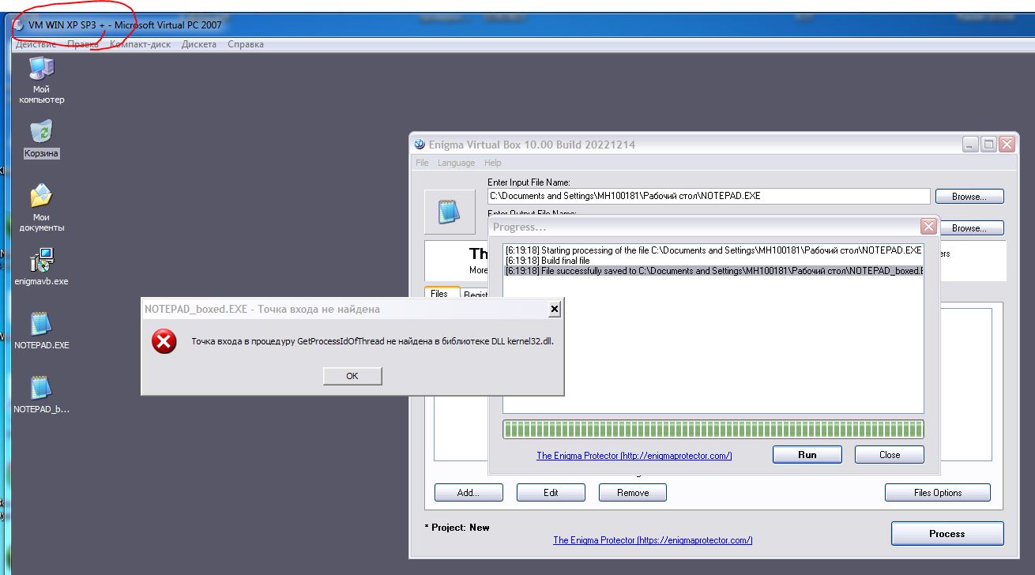Open the Language menu in Enigma Virtual Box
Viewport: 1035px width, 575px height.
457,163
